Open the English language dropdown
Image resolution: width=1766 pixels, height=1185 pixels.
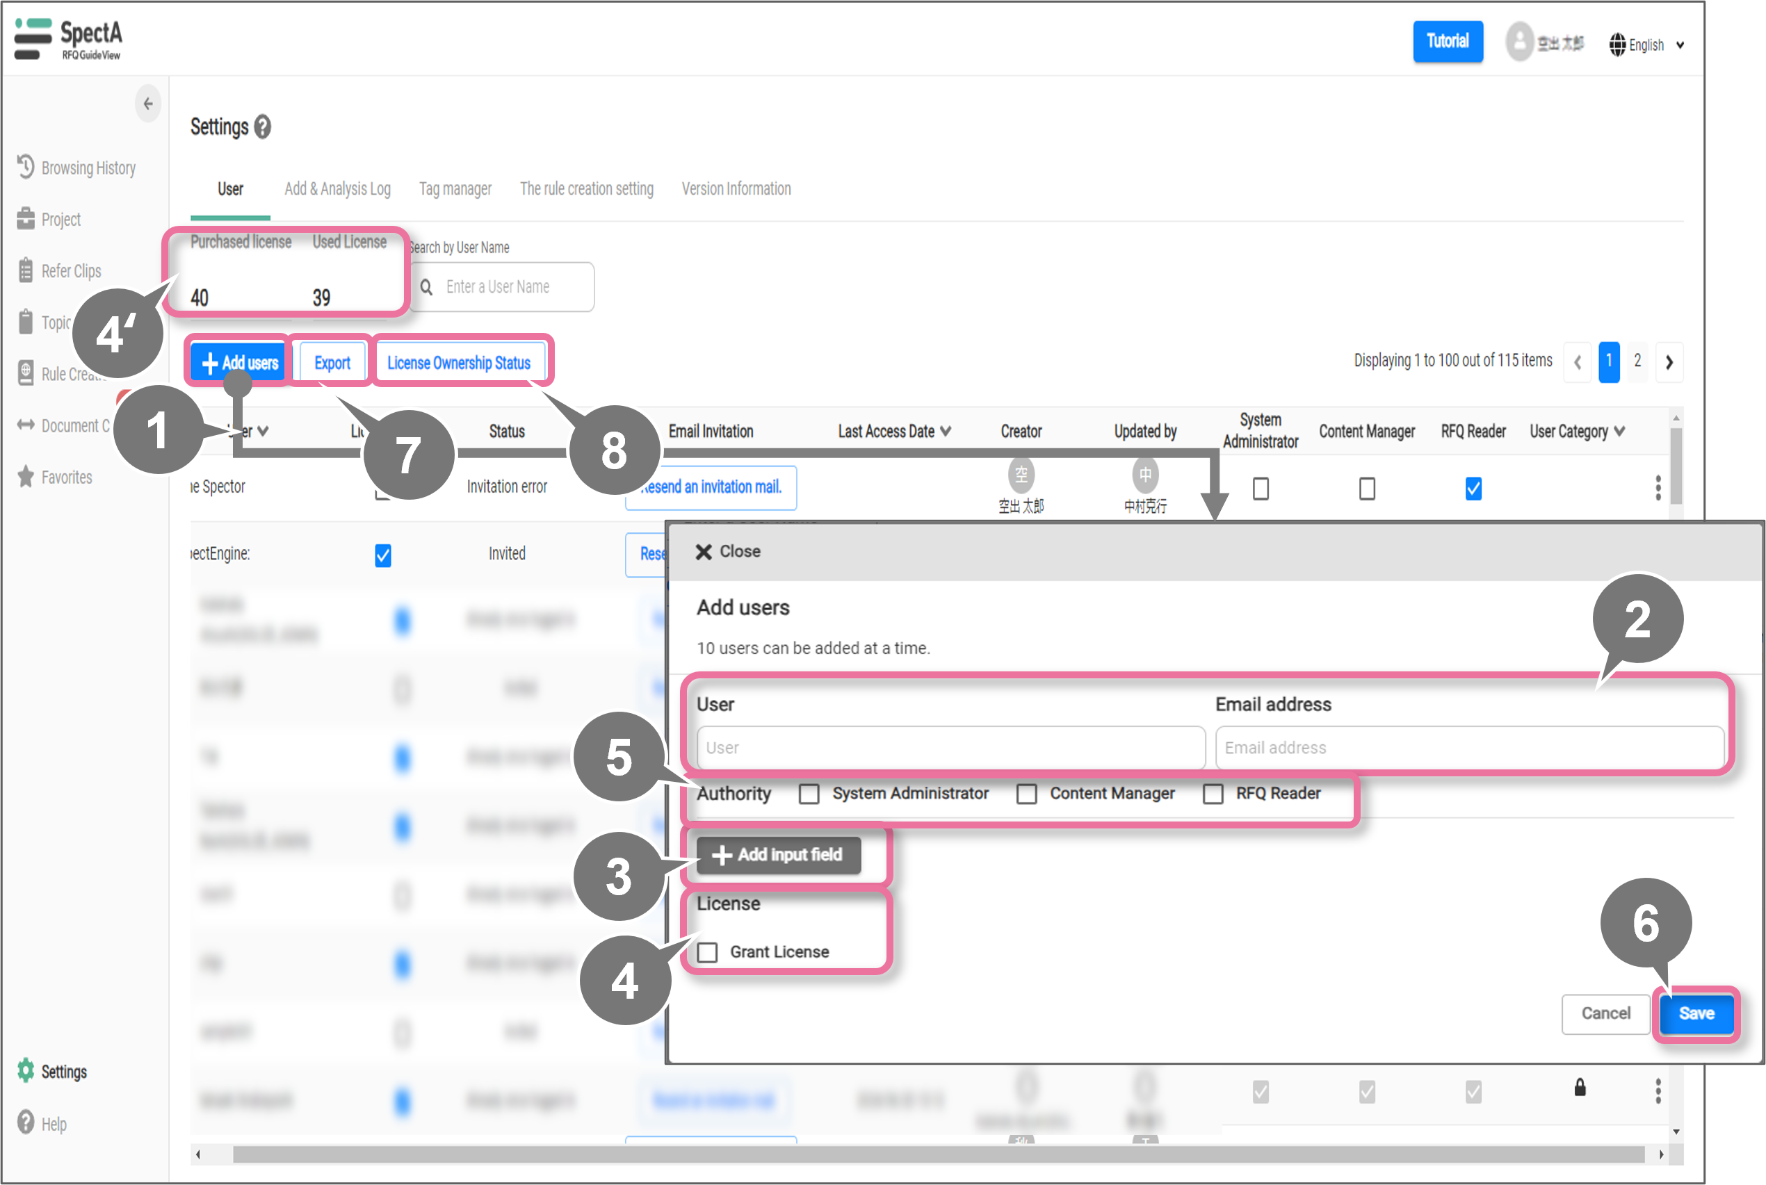tap(1646, 45)
